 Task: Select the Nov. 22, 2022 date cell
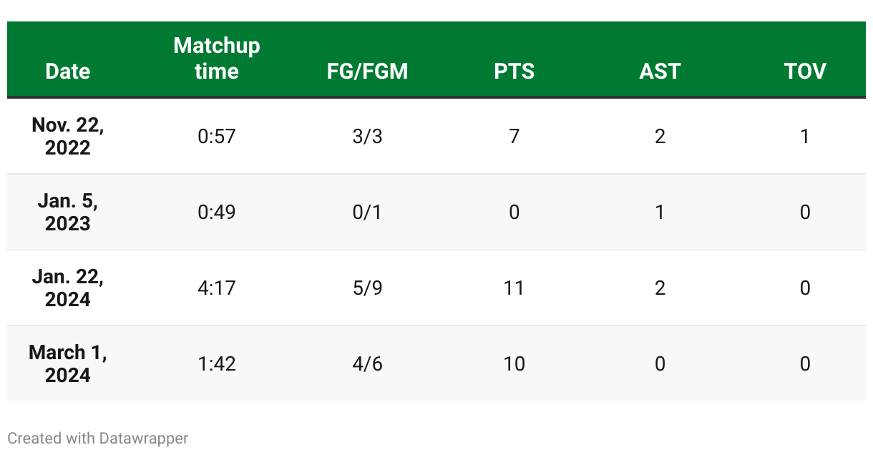pos(68,136)
